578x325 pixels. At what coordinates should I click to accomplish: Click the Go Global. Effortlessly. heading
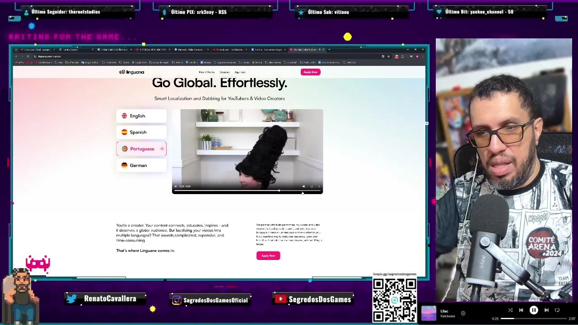click(x=219, y=83)
